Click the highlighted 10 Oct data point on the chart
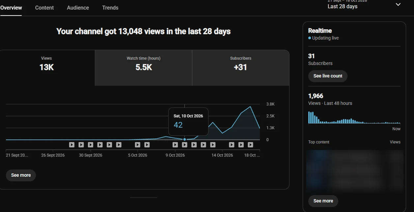The height and width of the screenshot is (212, 414). coord(184,139)
